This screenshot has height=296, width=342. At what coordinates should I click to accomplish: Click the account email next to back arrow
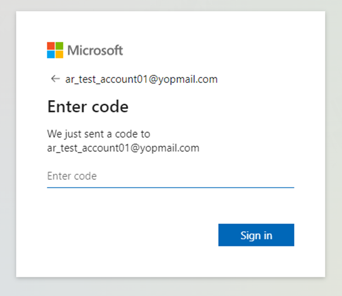(x=141, y=79)
